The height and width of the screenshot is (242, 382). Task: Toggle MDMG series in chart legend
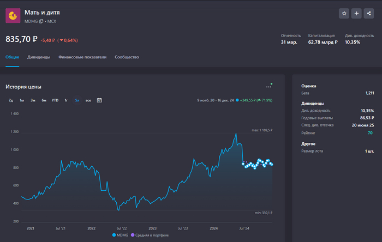tap(122, 235)
